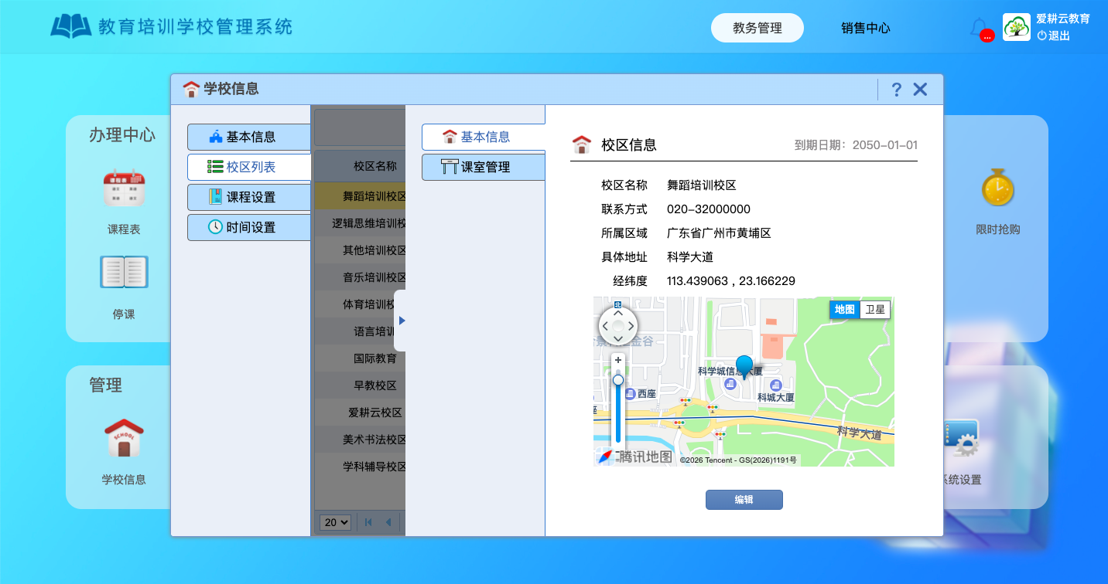This screenshot has width=1108, height=584.
Task: Expand panel with the blue arrow handle
Action: click(402, 321)
